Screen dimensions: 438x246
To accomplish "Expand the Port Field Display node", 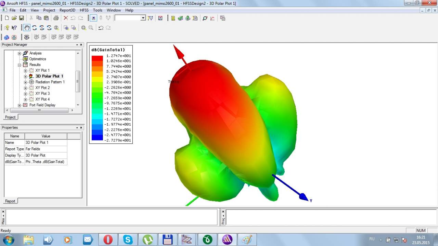I will tap(20, 105).
